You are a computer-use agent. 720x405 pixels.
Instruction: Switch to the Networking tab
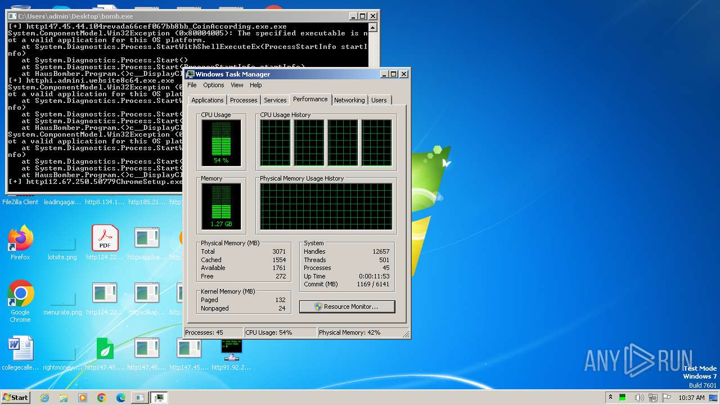click(349, 100)
